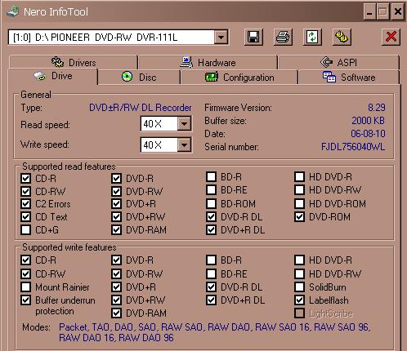Open the Write speed dropdown

point(185,144)
